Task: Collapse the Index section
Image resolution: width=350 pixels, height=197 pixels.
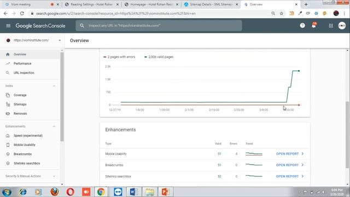Action: point(54,86)
